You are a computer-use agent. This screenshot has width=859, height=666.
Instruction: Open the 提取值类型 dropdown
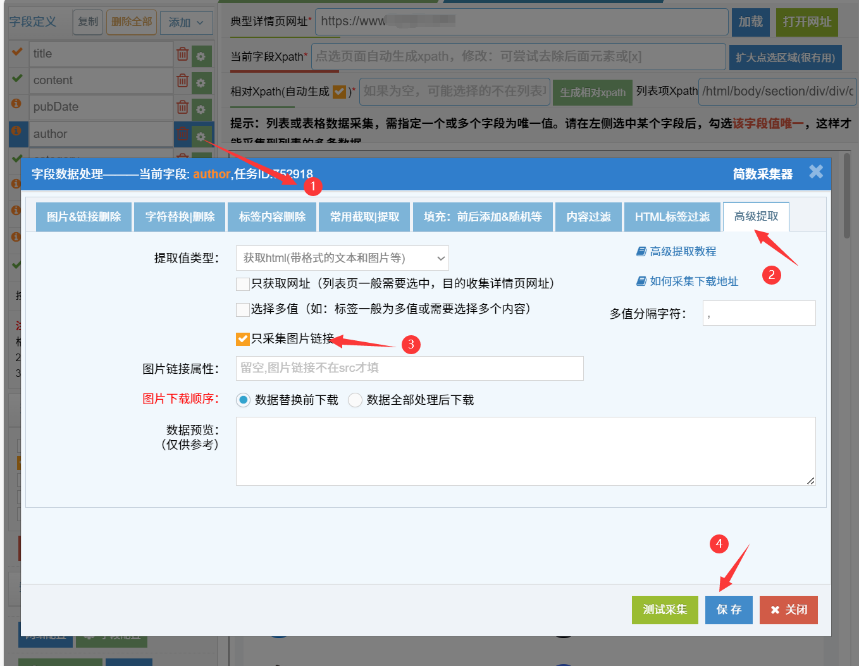pos(342,258)
